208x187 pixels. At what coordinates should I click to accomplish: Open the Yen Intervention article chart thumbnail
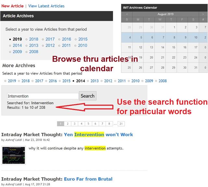click(x=14, y=155)
